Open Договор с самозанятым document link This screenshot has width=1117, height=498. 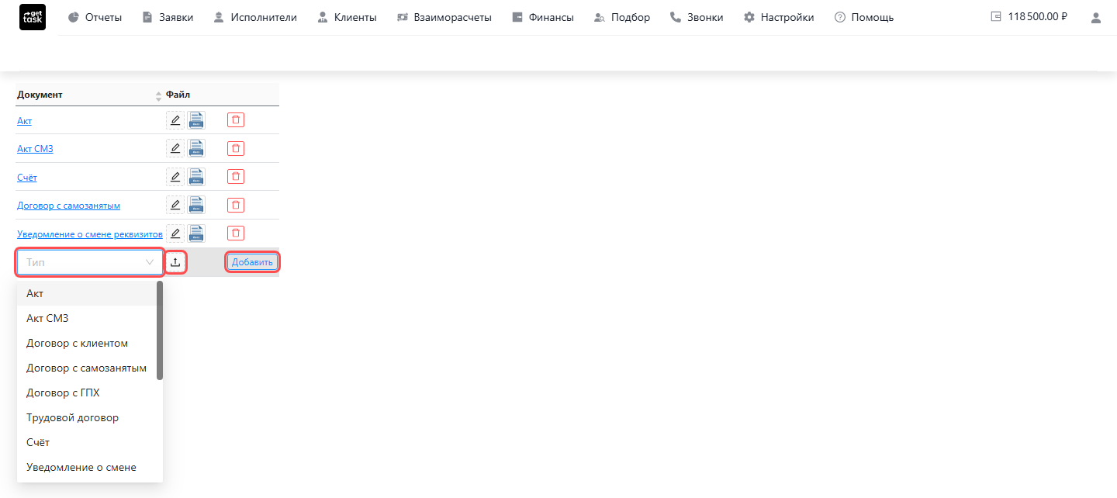pos(68,206)
